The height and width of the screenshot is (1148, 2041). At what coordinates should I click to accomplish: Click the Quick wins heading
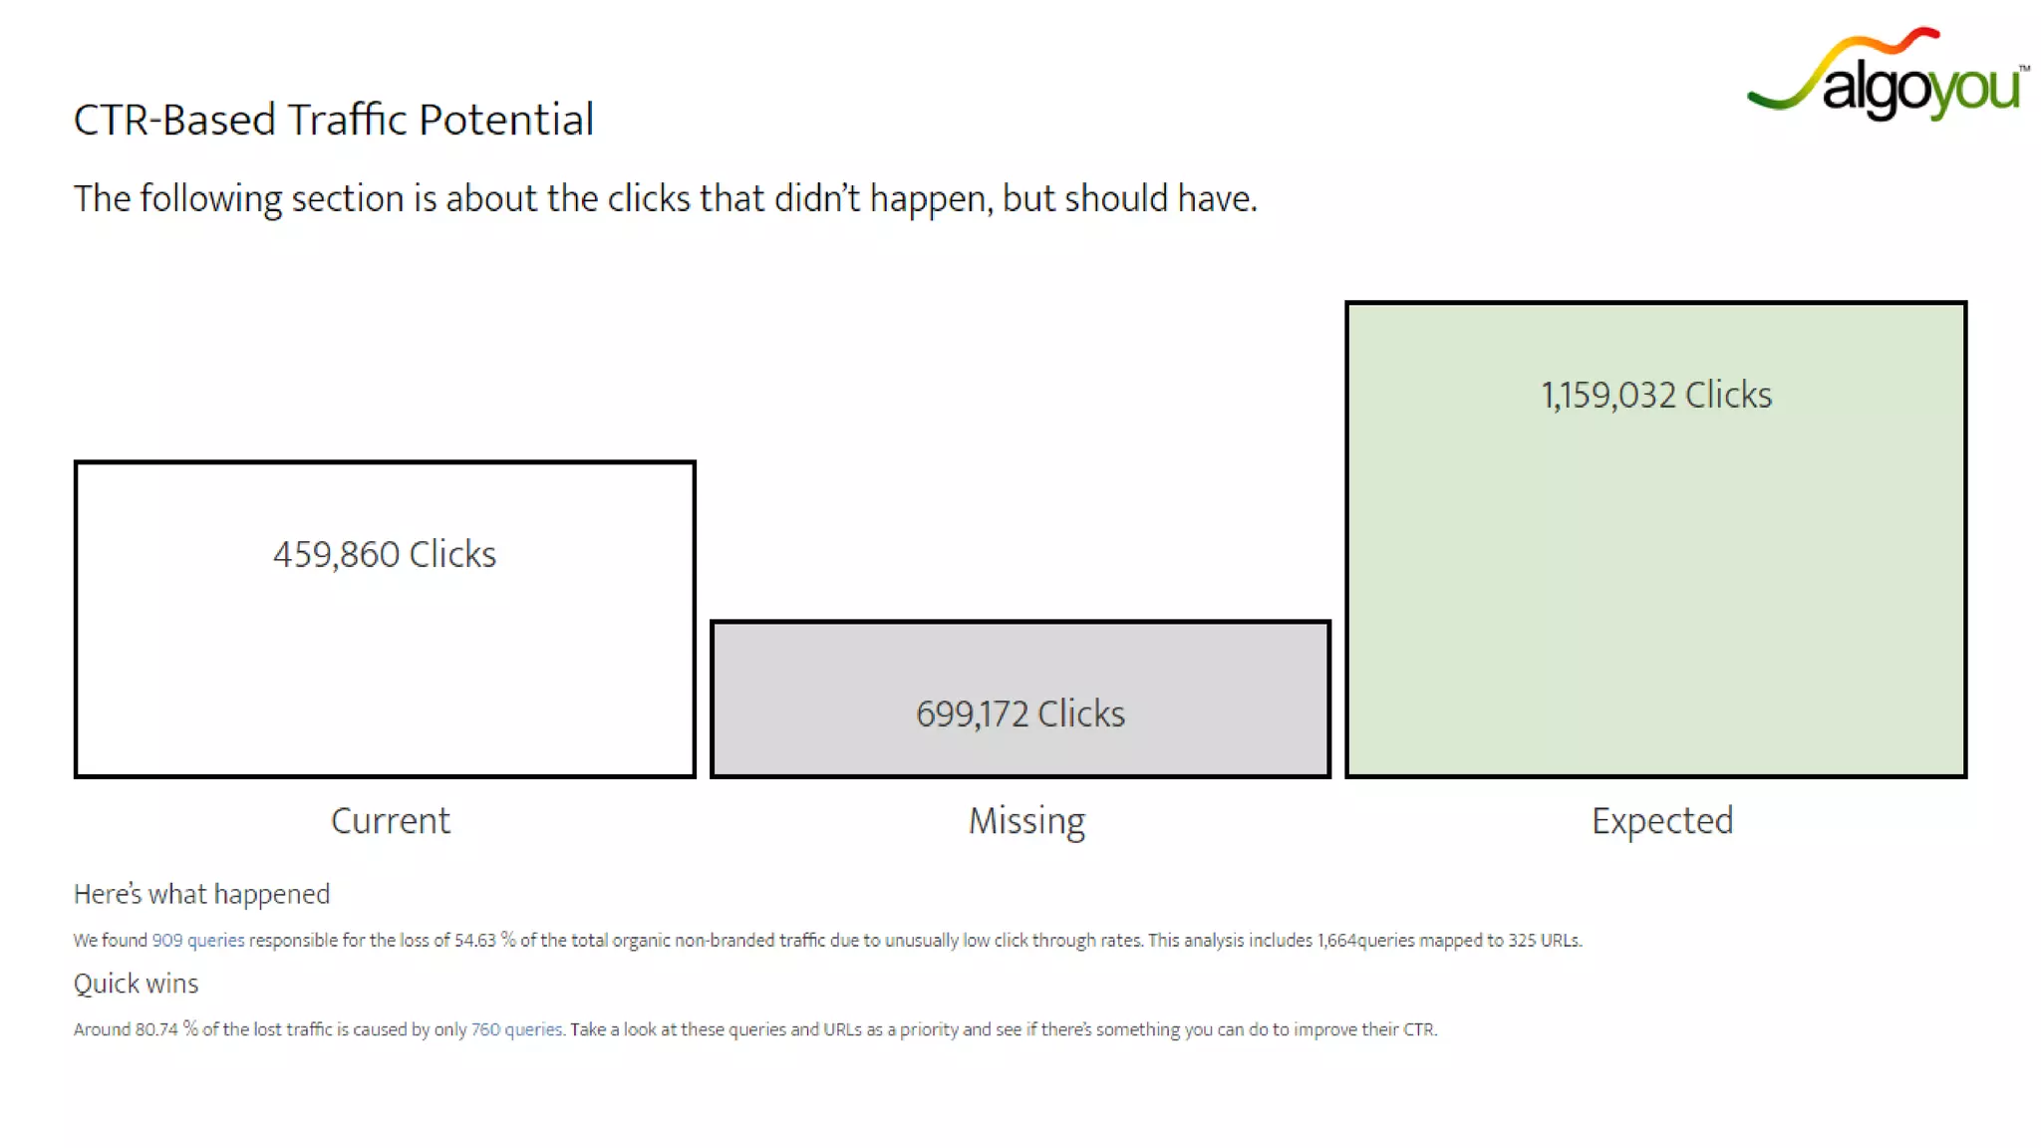click(136, 984)
